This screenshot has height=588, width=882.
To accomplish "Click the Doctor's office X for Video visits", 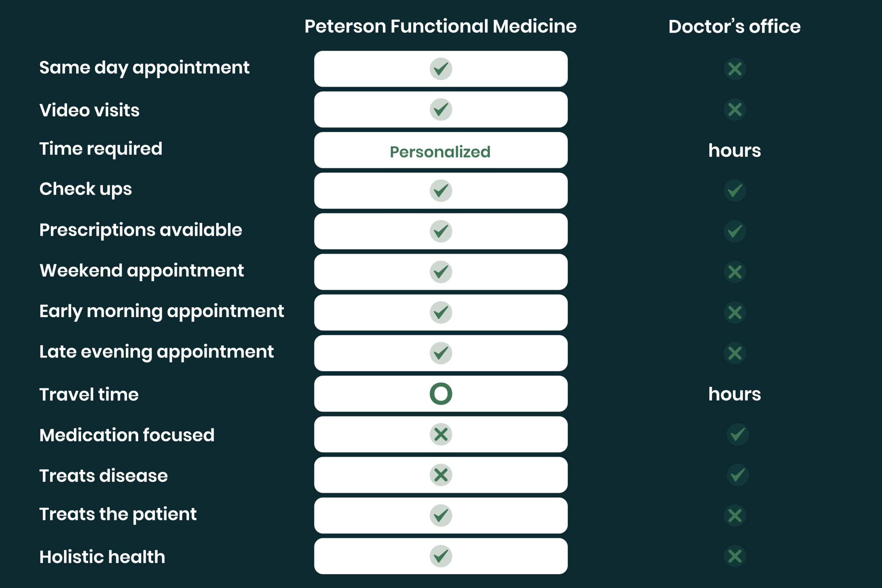I will click(735, 110).
